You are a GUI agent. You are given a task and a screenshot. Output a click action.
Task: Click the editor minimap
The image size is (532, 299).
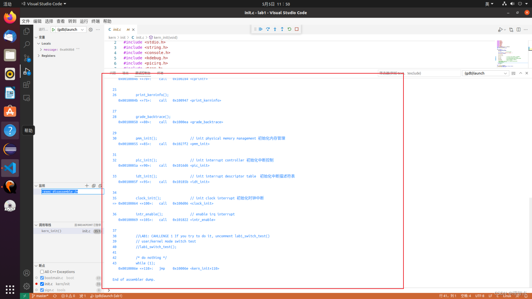(512, 54)
